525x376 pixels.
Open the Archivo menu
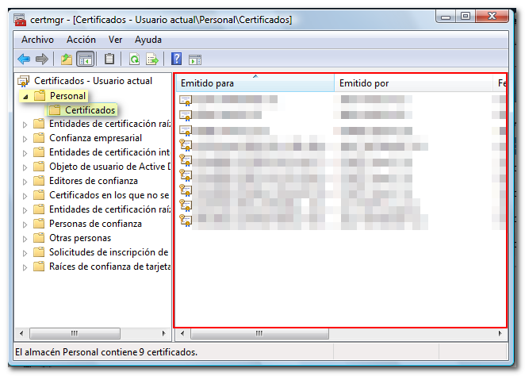point(37,39)
